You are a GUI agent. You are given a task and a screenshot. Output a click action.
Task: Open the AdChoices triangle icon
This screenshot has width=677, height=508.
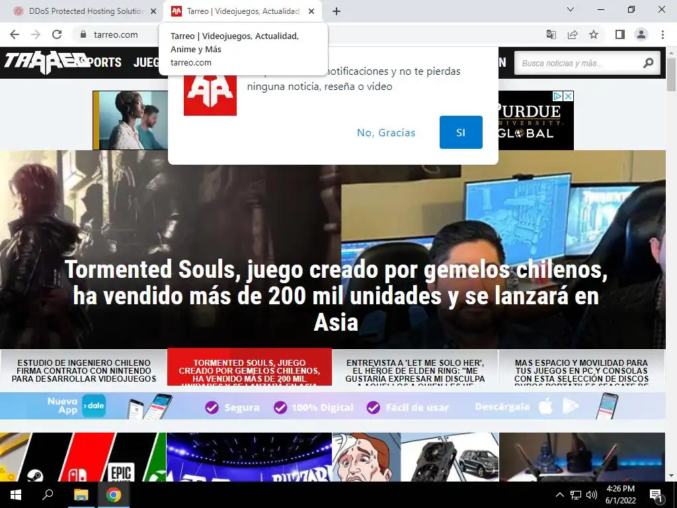558,97
